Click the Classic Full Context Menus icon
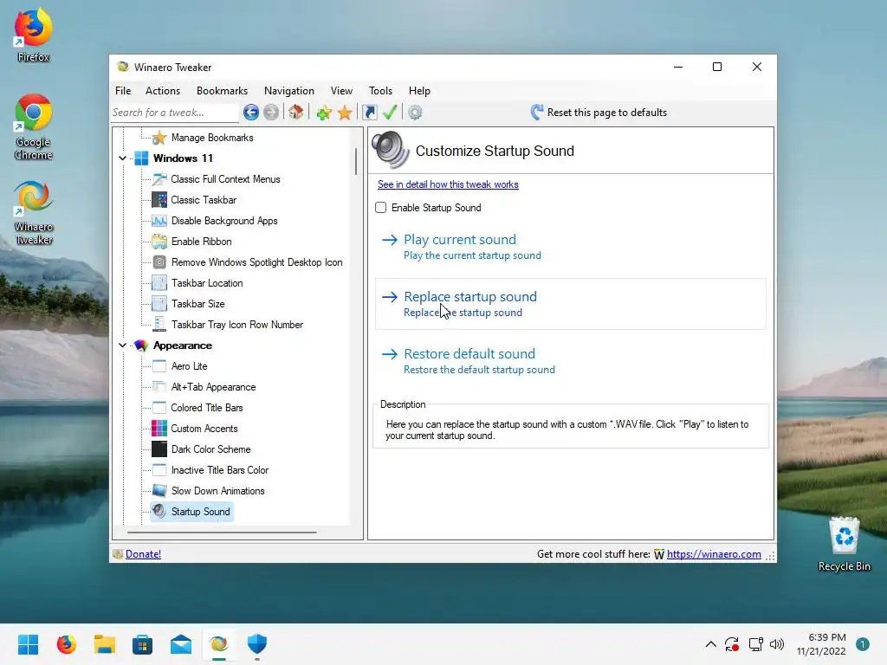The image size is (887, 665). click(x=159, y=178)
